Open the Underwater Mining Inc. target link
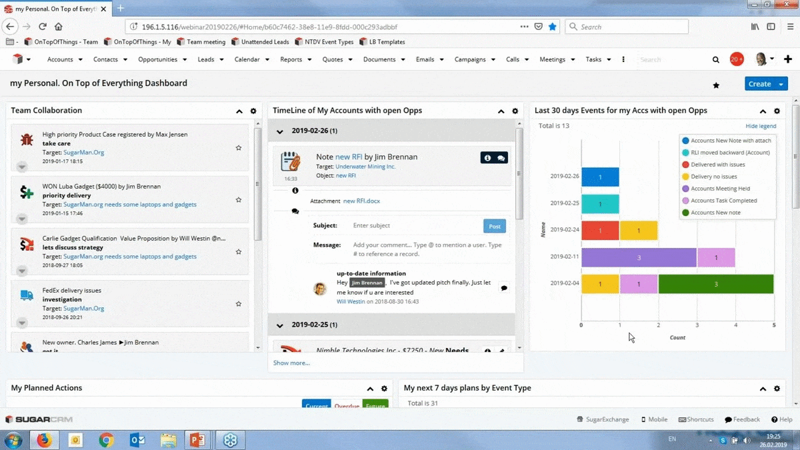 (365, 167)
